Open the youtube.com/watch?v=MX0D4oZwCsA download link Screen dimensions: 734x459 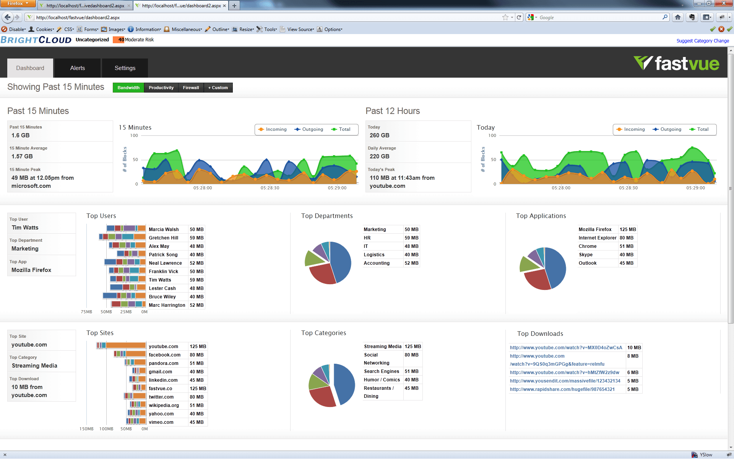click(566, 348)
